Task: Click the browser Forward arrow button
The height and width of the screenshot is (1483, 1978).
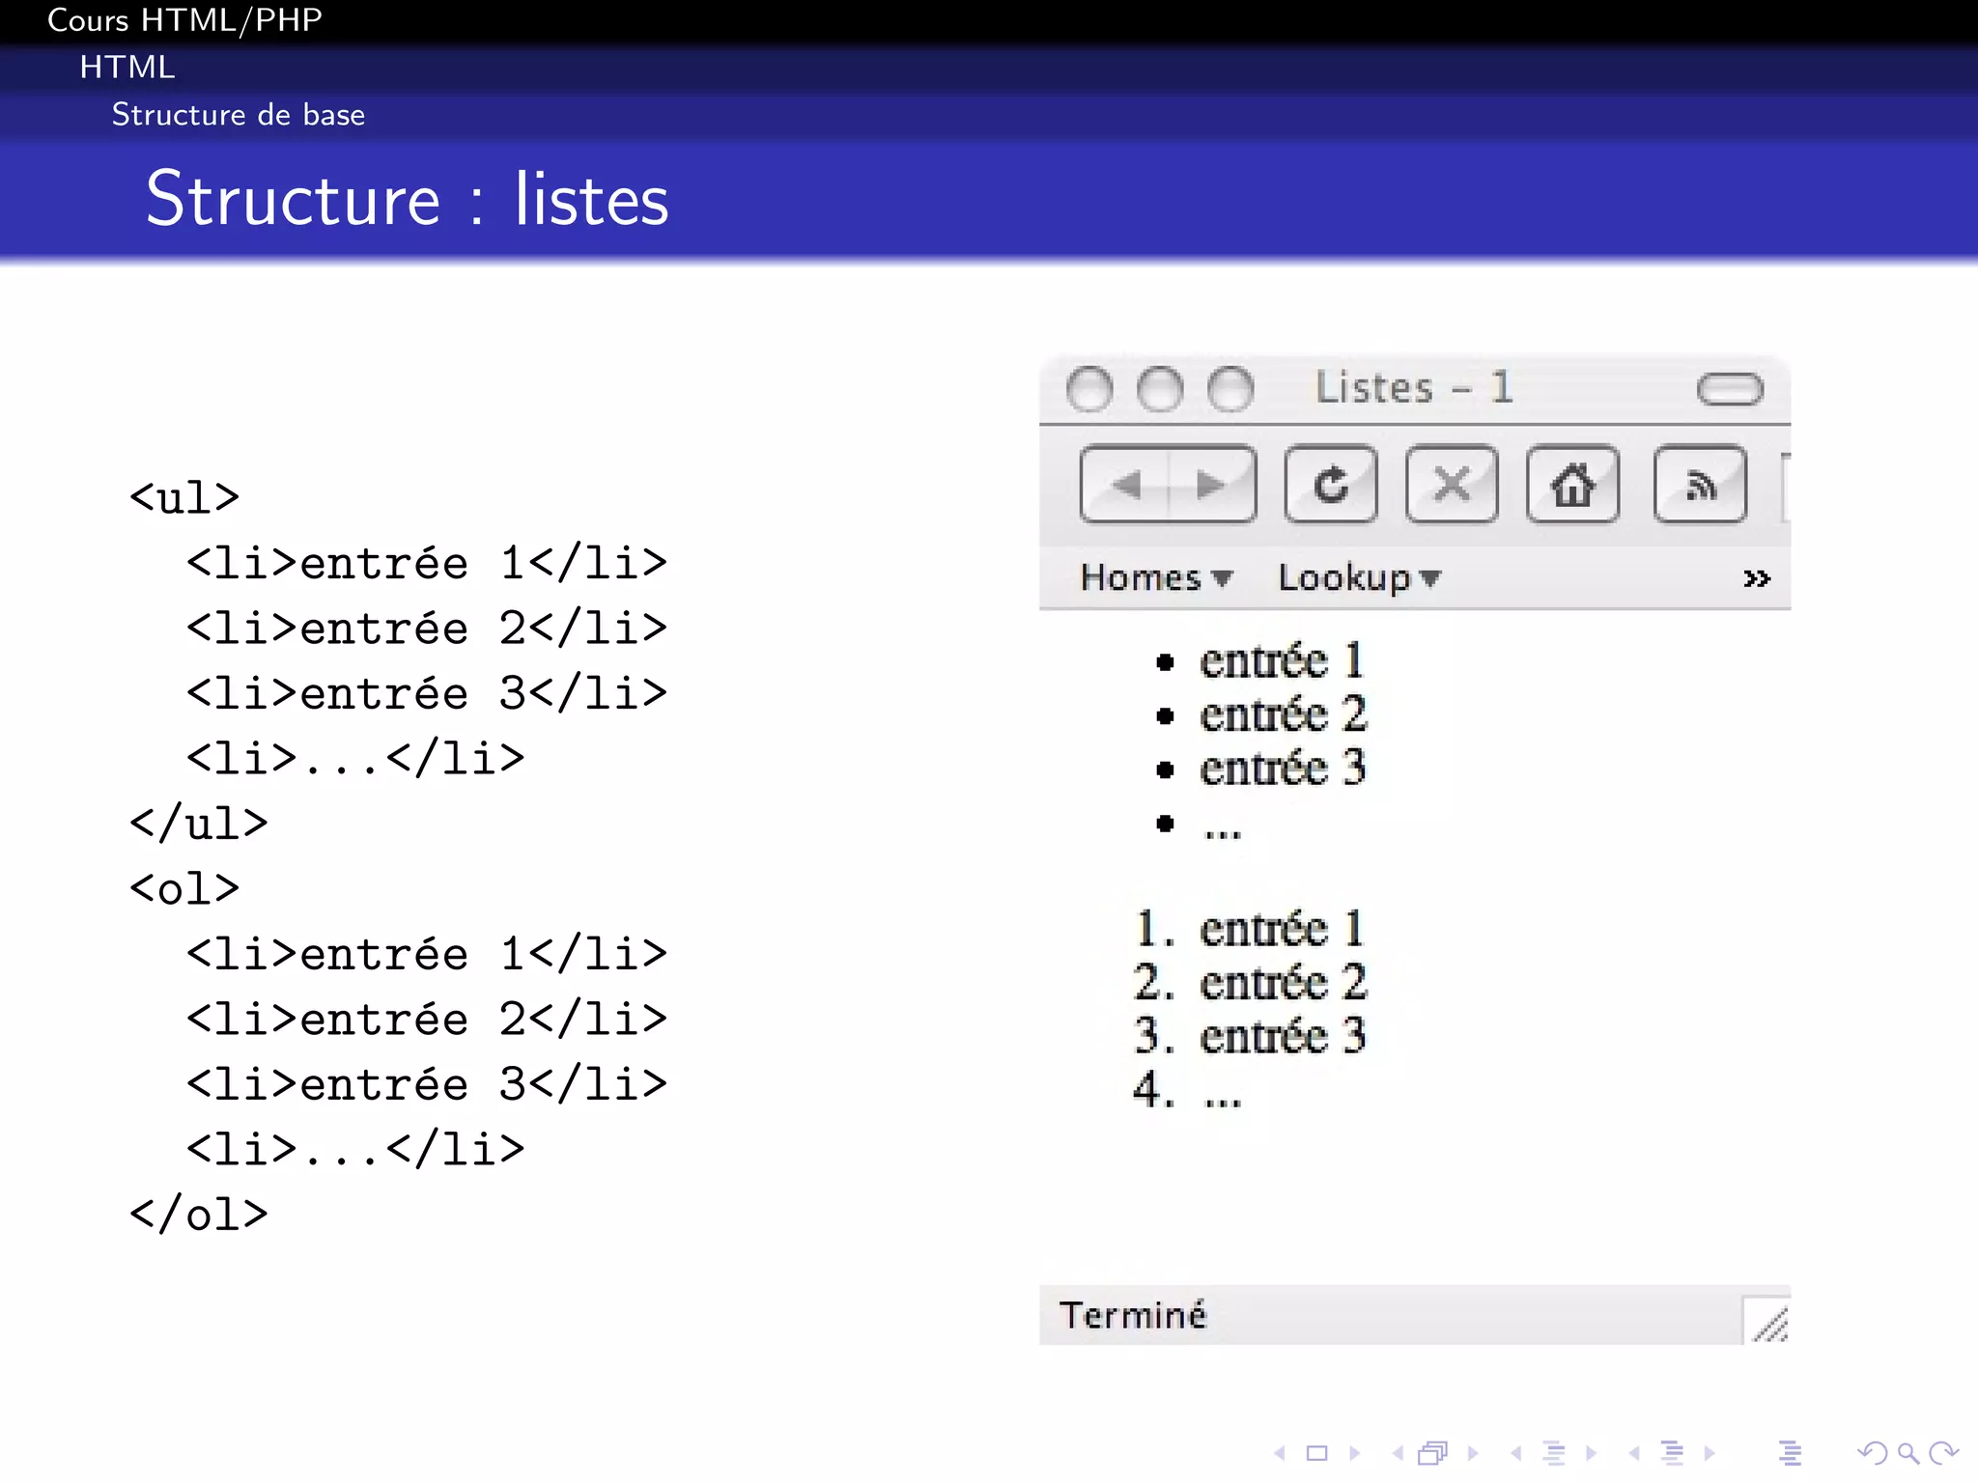Action: [x=1211, y=484]
